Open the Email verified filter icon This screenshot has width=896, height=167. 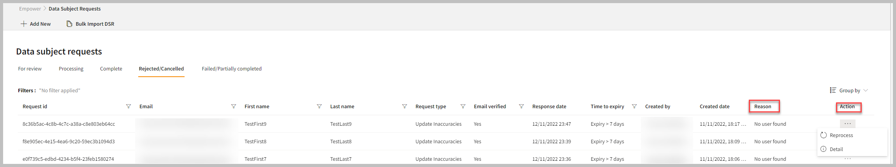[x=521, y=106]
